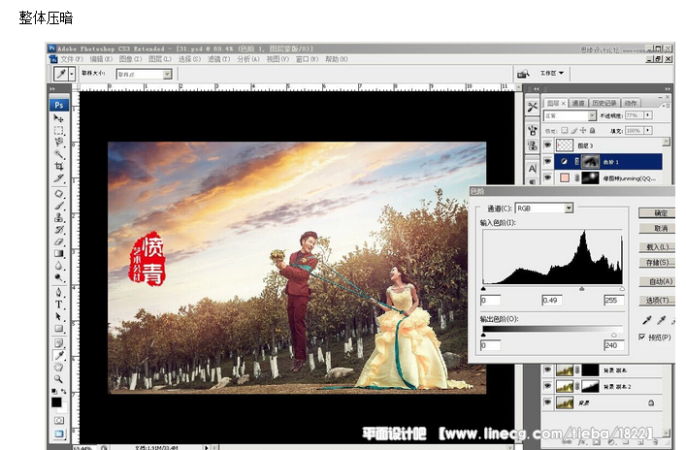Open the opacity slider arrow
Screen dimensions: 686x450
648,115
